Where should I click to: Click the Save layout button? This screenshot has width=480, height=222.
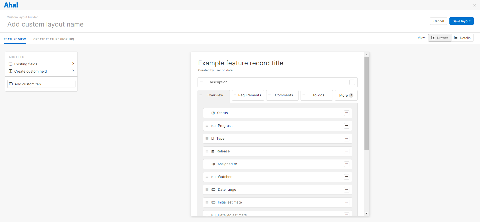(x=461, y=21)
